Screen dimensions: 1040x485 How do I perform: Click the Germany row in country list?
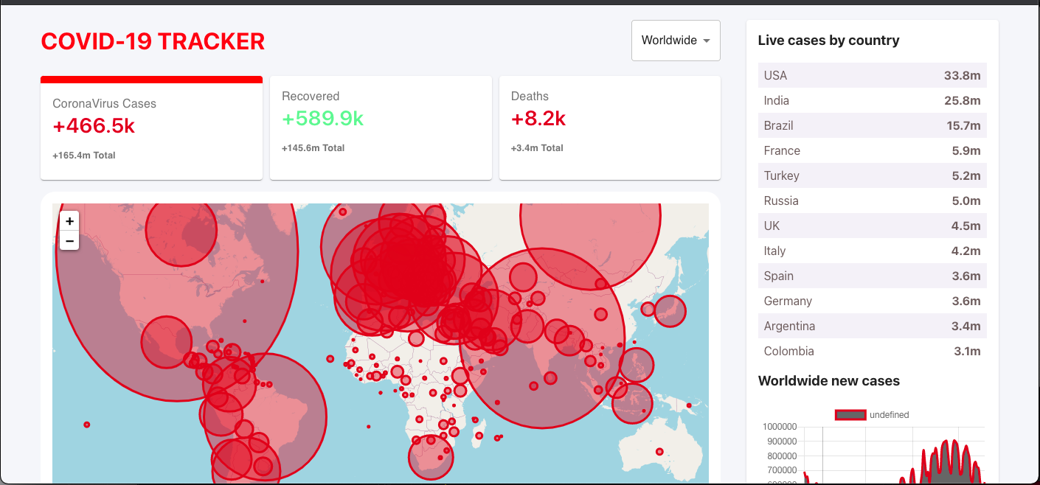click(x=873, y=301)
